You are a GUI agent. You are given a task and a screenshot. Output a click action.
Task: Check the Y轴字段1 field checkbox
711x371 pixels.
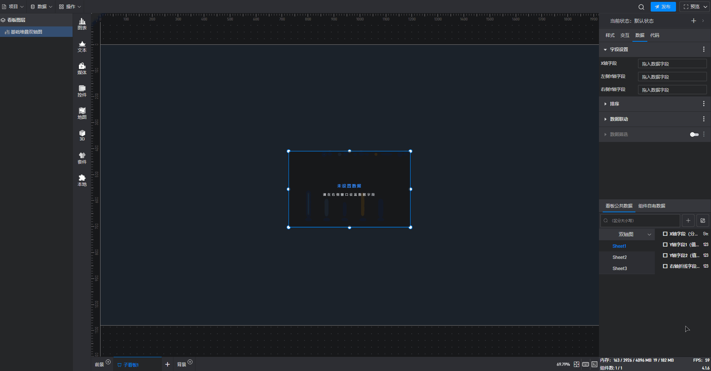(x=665, y=245)
